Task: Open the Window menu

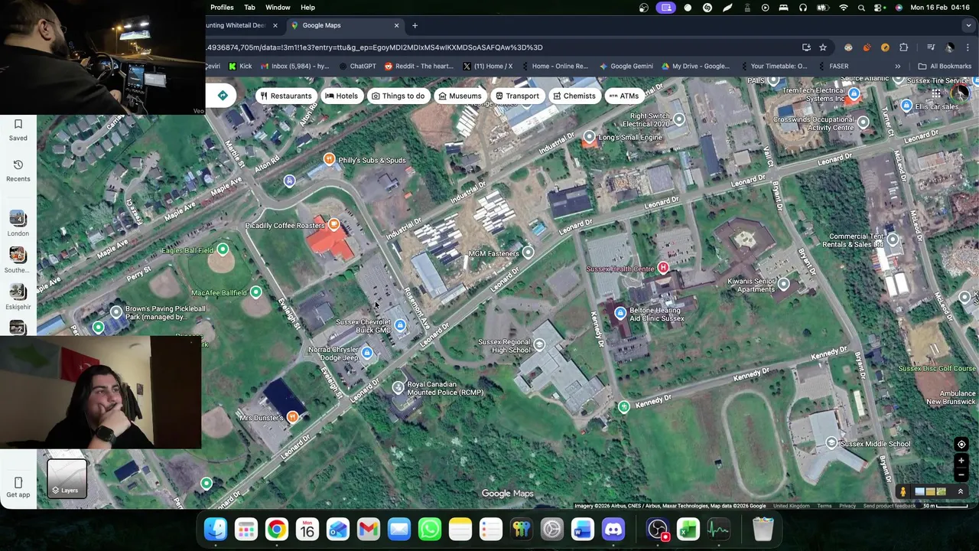Action: pyautogui.click(x=278, y=7)
